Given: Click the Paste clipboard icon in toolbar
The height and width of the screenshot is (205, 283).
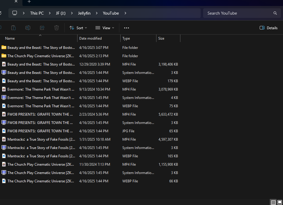Looking at the screenshot, I should [13, 28].
